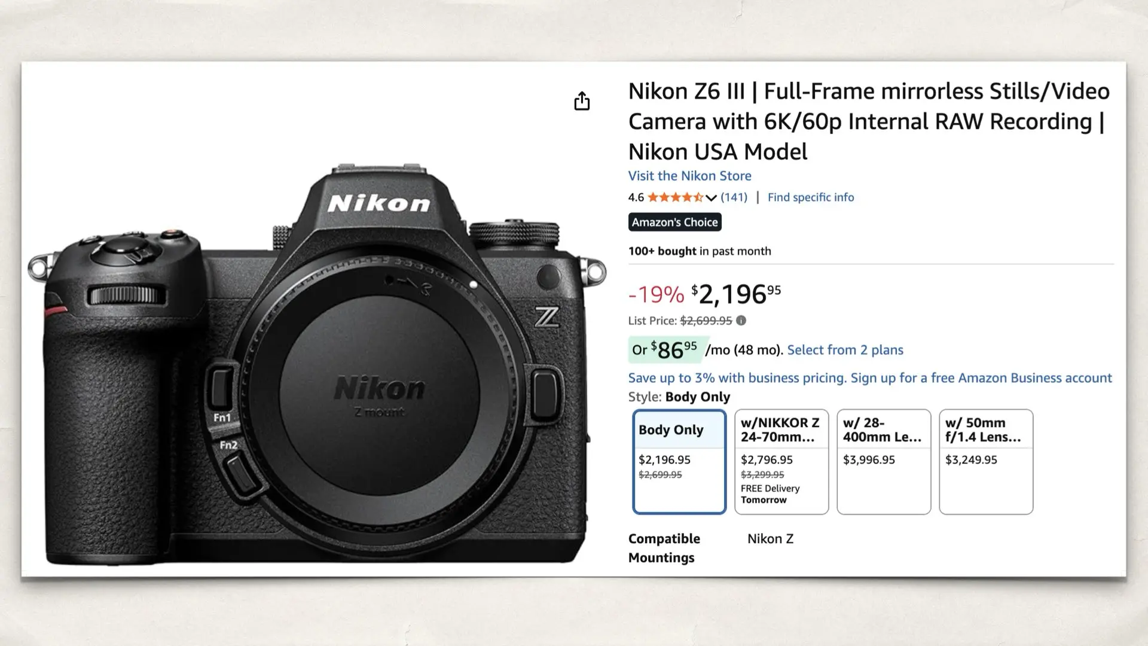Select the Body Only style option
This screenshot has height=646, width=1148.
(679, 461)
